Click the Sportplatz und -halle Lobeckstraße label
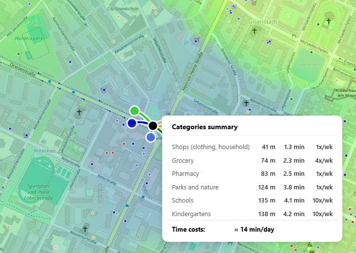 coord(38,192)
